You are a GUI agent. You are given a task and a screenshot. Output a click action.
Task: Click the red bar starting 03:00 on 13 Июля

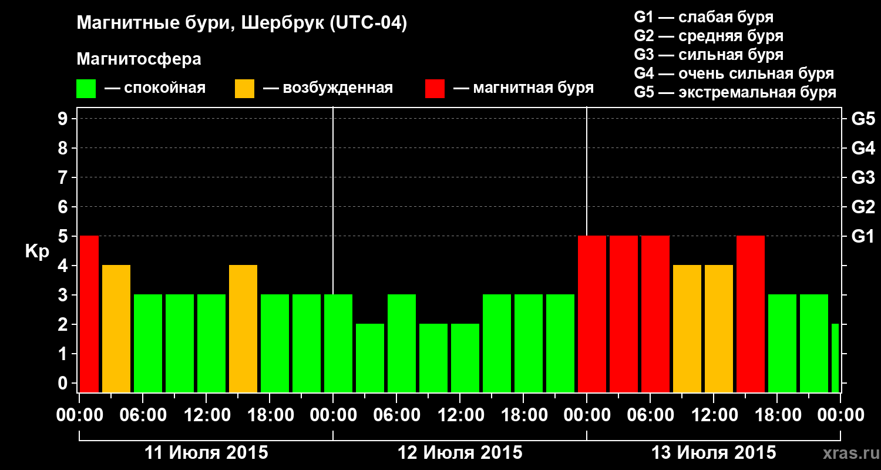(x=624, y=314)
